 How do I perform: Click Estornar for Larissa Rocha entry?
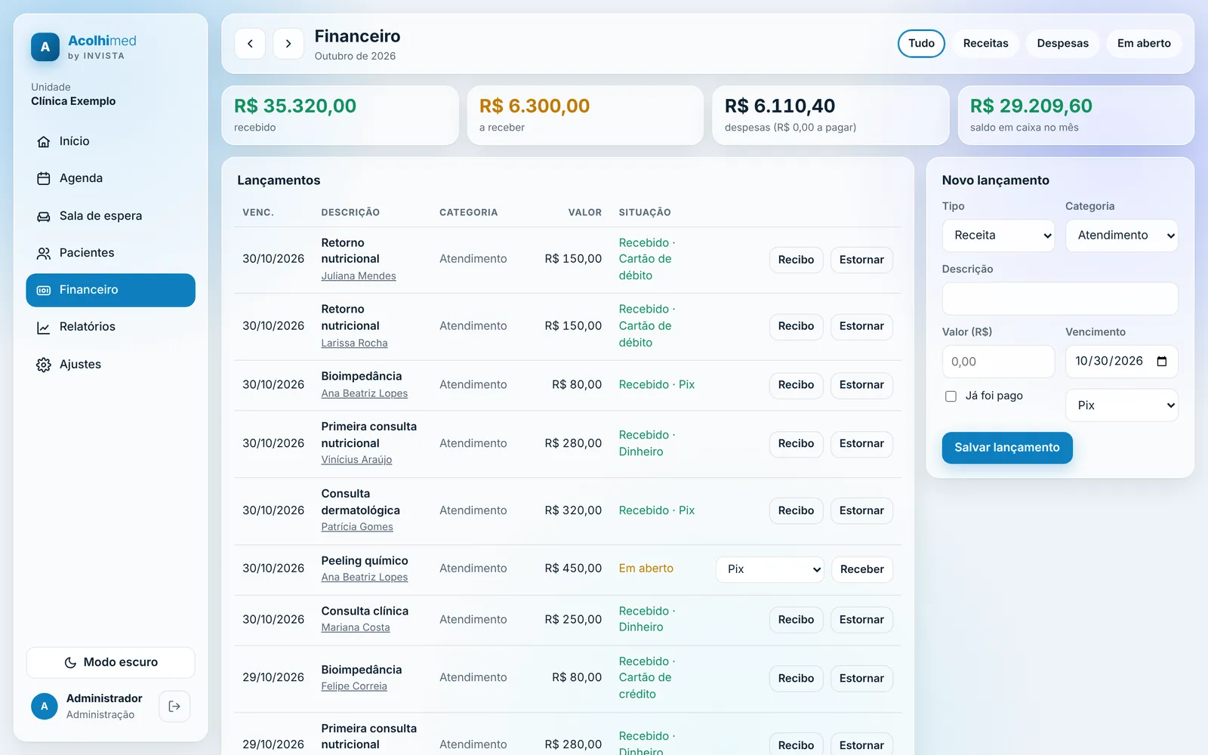tap(861, 326)
